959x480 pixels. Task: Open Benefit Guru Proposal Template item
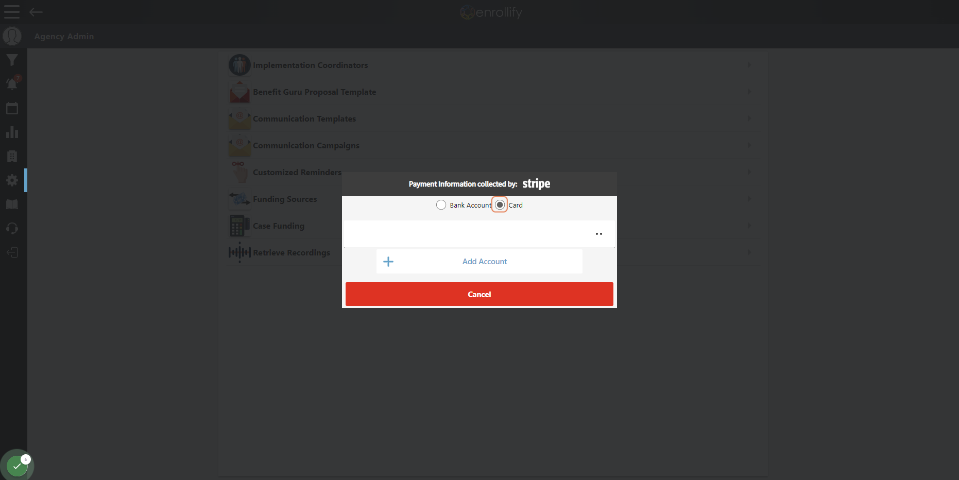click(x=492, y=92)
